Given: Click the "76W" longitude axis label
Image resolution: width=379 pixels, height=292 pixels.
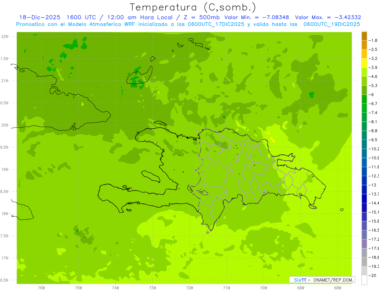Looking at the screenshot, I should point(41,288).
